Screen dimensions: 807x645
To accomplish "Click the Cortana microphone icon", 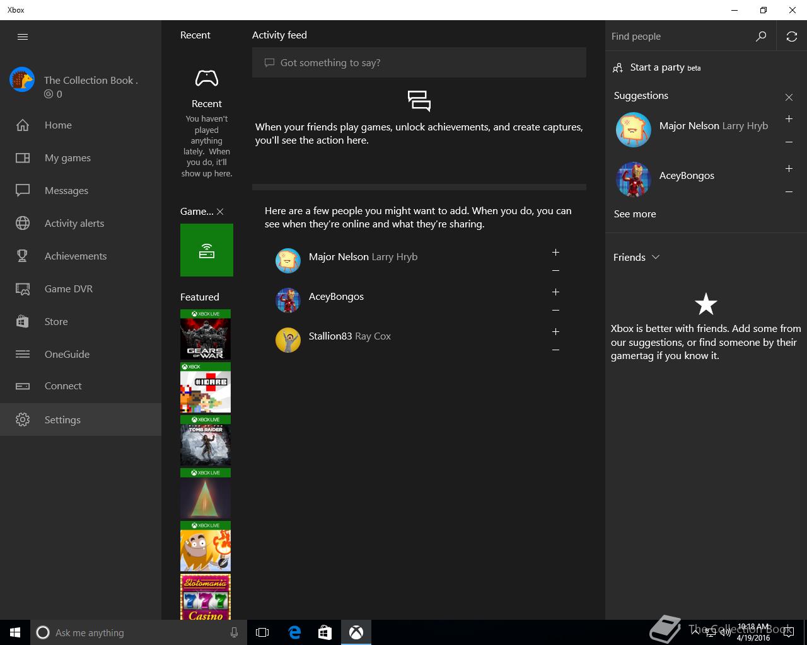I will pyautogui.click(x=234, y=632).
